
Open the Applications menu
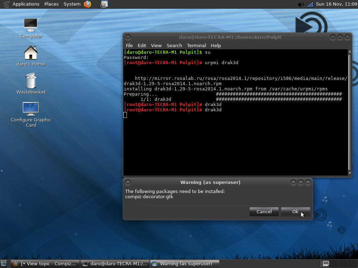pos(26,4)
